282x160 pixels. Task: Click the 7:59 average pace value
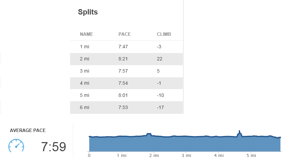tap(53, 147)
